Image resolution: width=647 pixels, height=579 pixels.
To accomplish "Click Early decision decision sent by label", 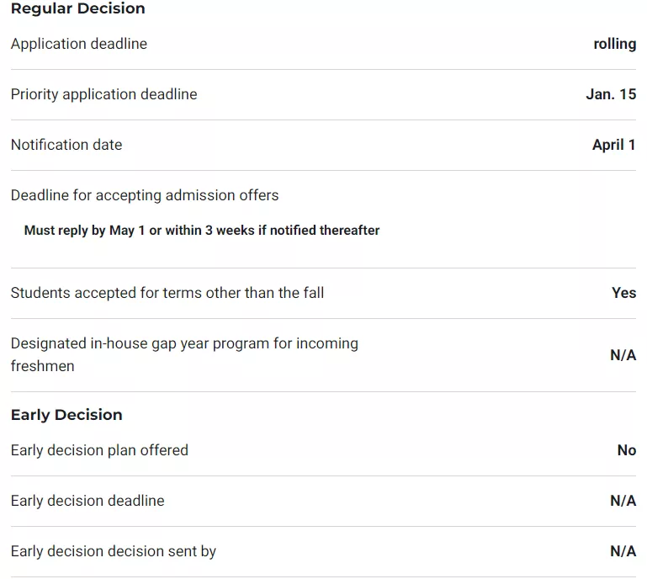I will pyautogui.click(x=114, y=551).
